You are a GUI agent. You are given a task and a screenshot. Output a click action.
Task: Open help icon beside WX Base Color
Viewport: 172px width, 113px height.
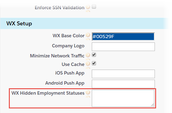tap(88, 35)
